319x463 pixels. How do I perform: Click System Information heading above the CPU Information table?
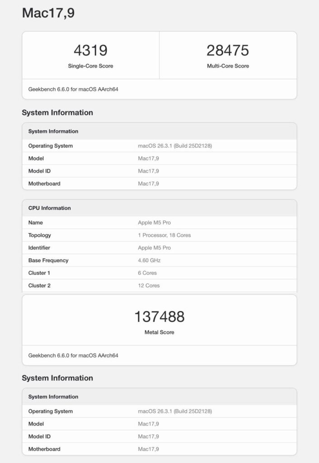57,113
